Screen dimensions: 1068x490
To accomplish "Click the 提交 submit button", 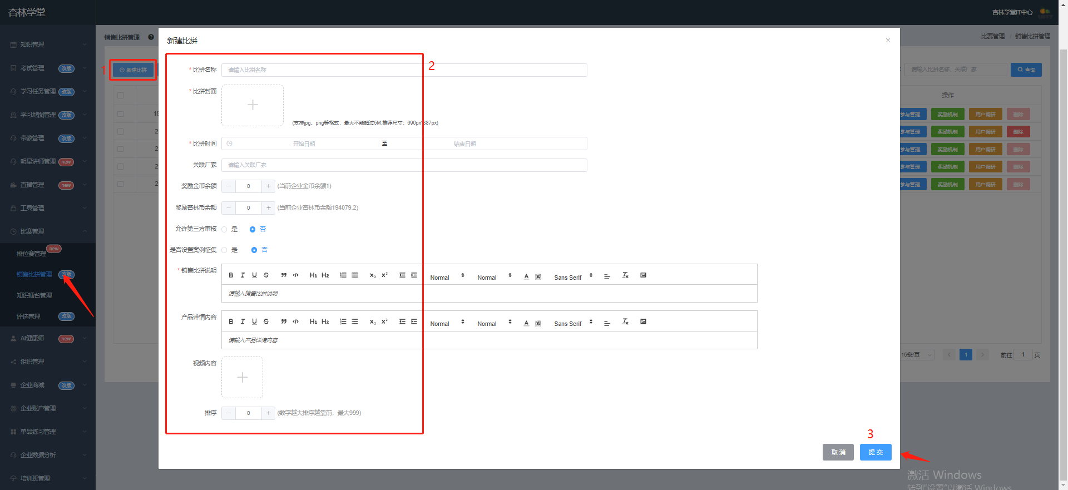I will tap(876, 452).
